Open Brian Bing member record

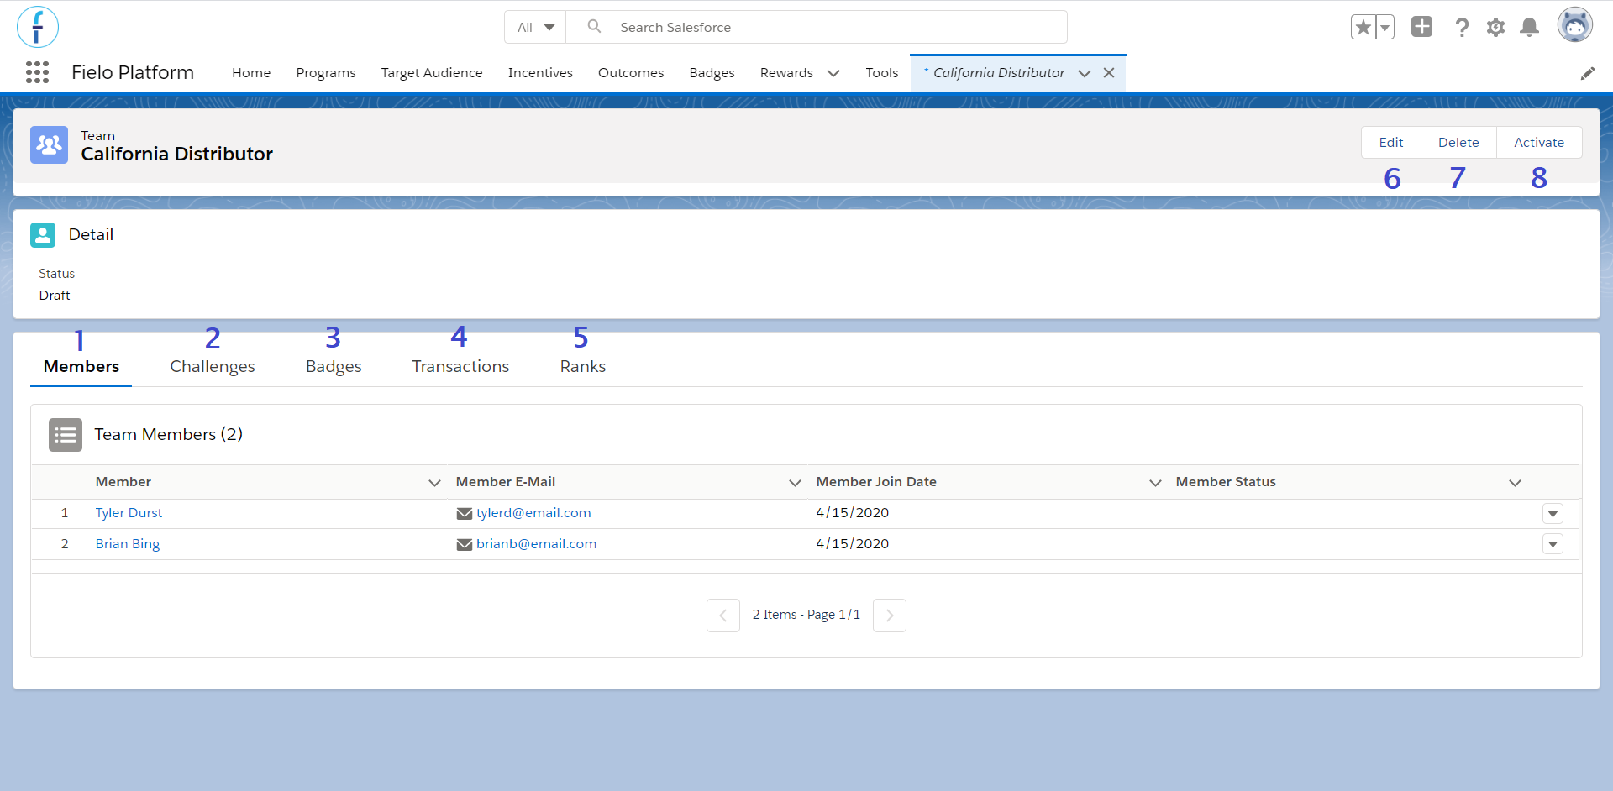128,544
